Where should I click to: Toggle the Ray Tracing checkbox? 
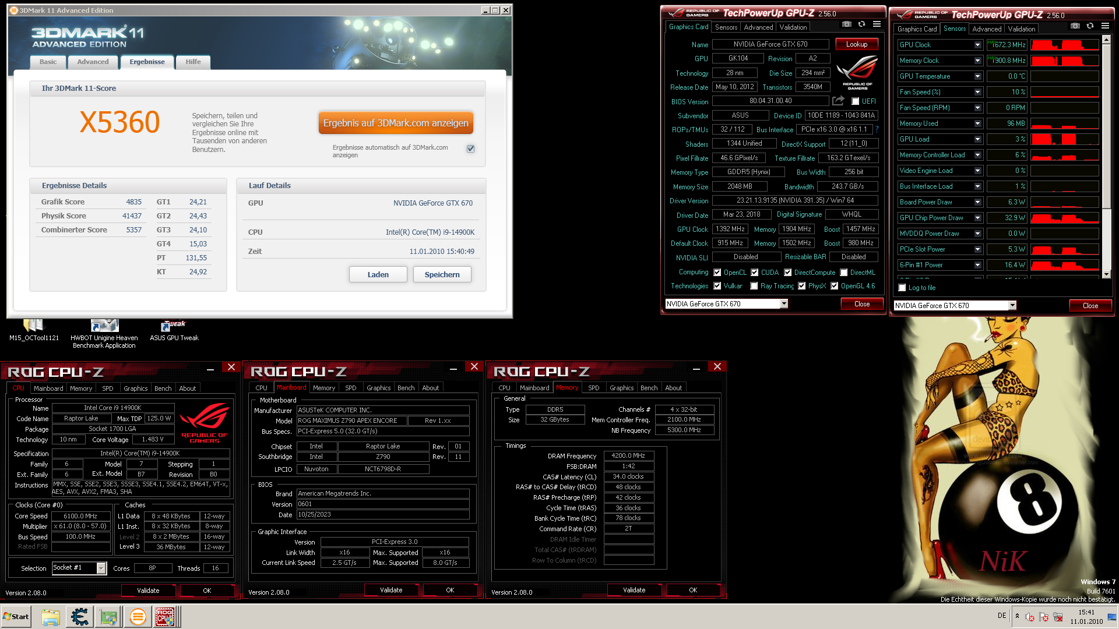754,286
